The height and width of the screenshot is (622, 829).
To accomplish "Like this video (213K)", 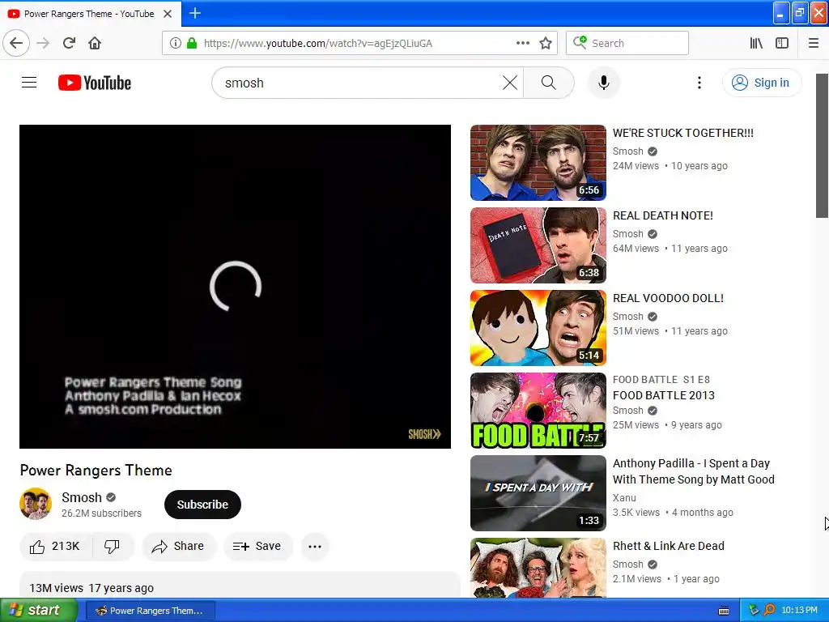I will click(x=56, y=546).
